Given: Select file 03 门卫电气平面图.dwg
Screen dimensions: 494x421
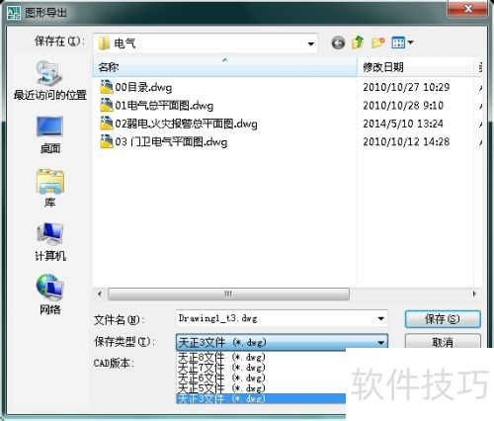Looking at the screenshot, I should coord(164,142).
